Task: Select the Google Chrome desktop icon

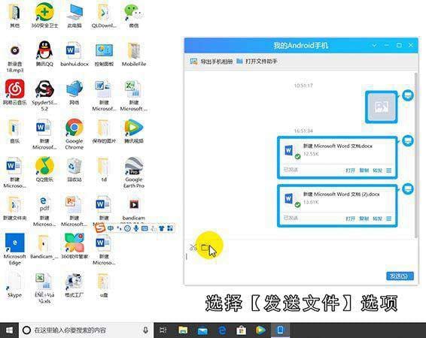Action: pos(75,134)
